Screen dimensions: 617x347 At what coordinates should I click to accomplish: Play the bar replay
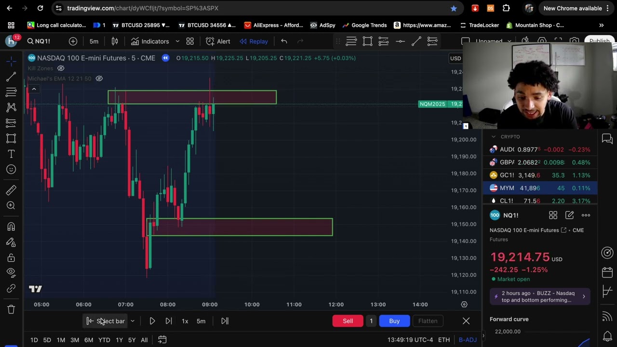pyautogui.click(x=152, y=321)
